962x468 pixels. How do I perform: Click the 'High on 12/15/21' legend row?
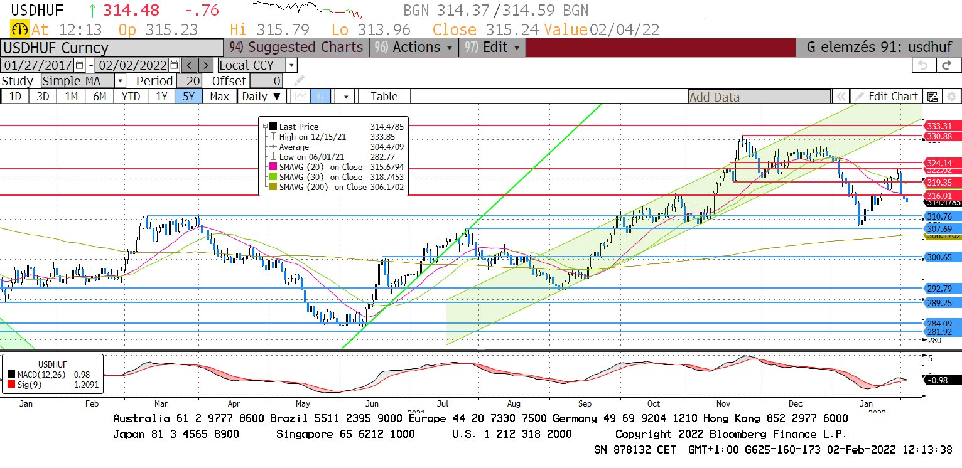[x=336, y=137]
